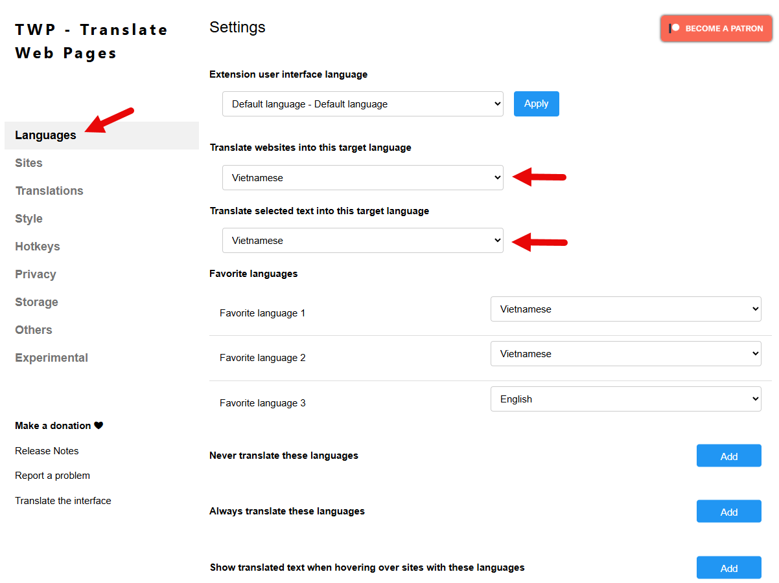Screen dimensions: 779x583
Task: Click the Extension user interface language label
Action: pyautogui.click(x=288, y=74)
